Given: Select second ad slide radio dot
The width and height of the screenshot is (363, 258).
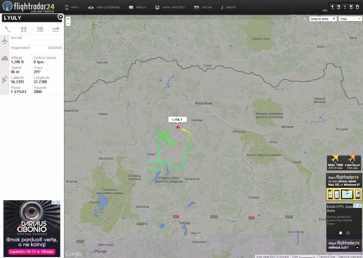Looking at the screenshot, I should (x=348, y=233).
